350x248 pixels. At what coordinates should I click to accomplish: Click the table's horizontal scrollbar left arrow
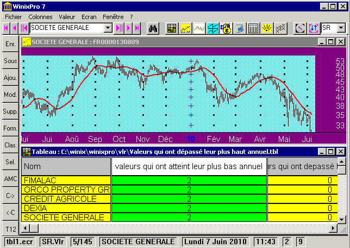pos(26,228)
